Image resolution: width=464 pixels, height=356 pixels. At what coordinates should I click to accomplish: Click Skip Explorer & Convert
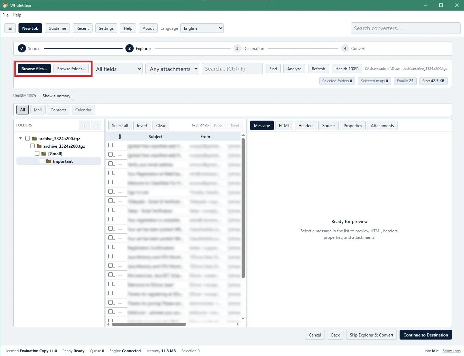coord(371,335)
